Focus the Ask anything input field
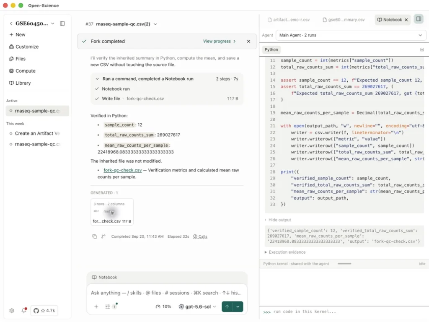429x322 pixels. coord(166,293)
